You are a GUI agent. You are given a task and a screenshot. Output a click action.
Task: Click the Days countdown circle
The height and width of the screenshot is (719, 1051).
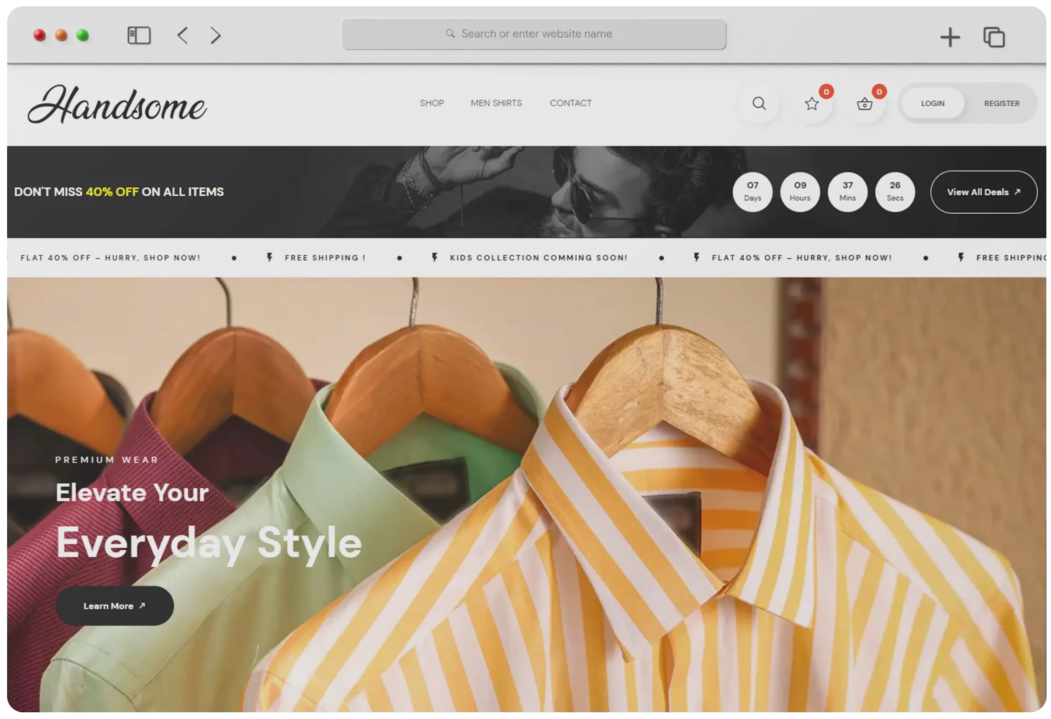click(x=752, y=192)
